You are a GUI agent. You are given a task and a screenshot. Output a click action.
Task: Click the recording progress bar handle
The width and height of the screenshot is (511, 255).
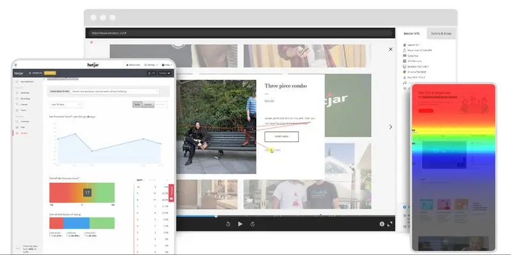216,215
